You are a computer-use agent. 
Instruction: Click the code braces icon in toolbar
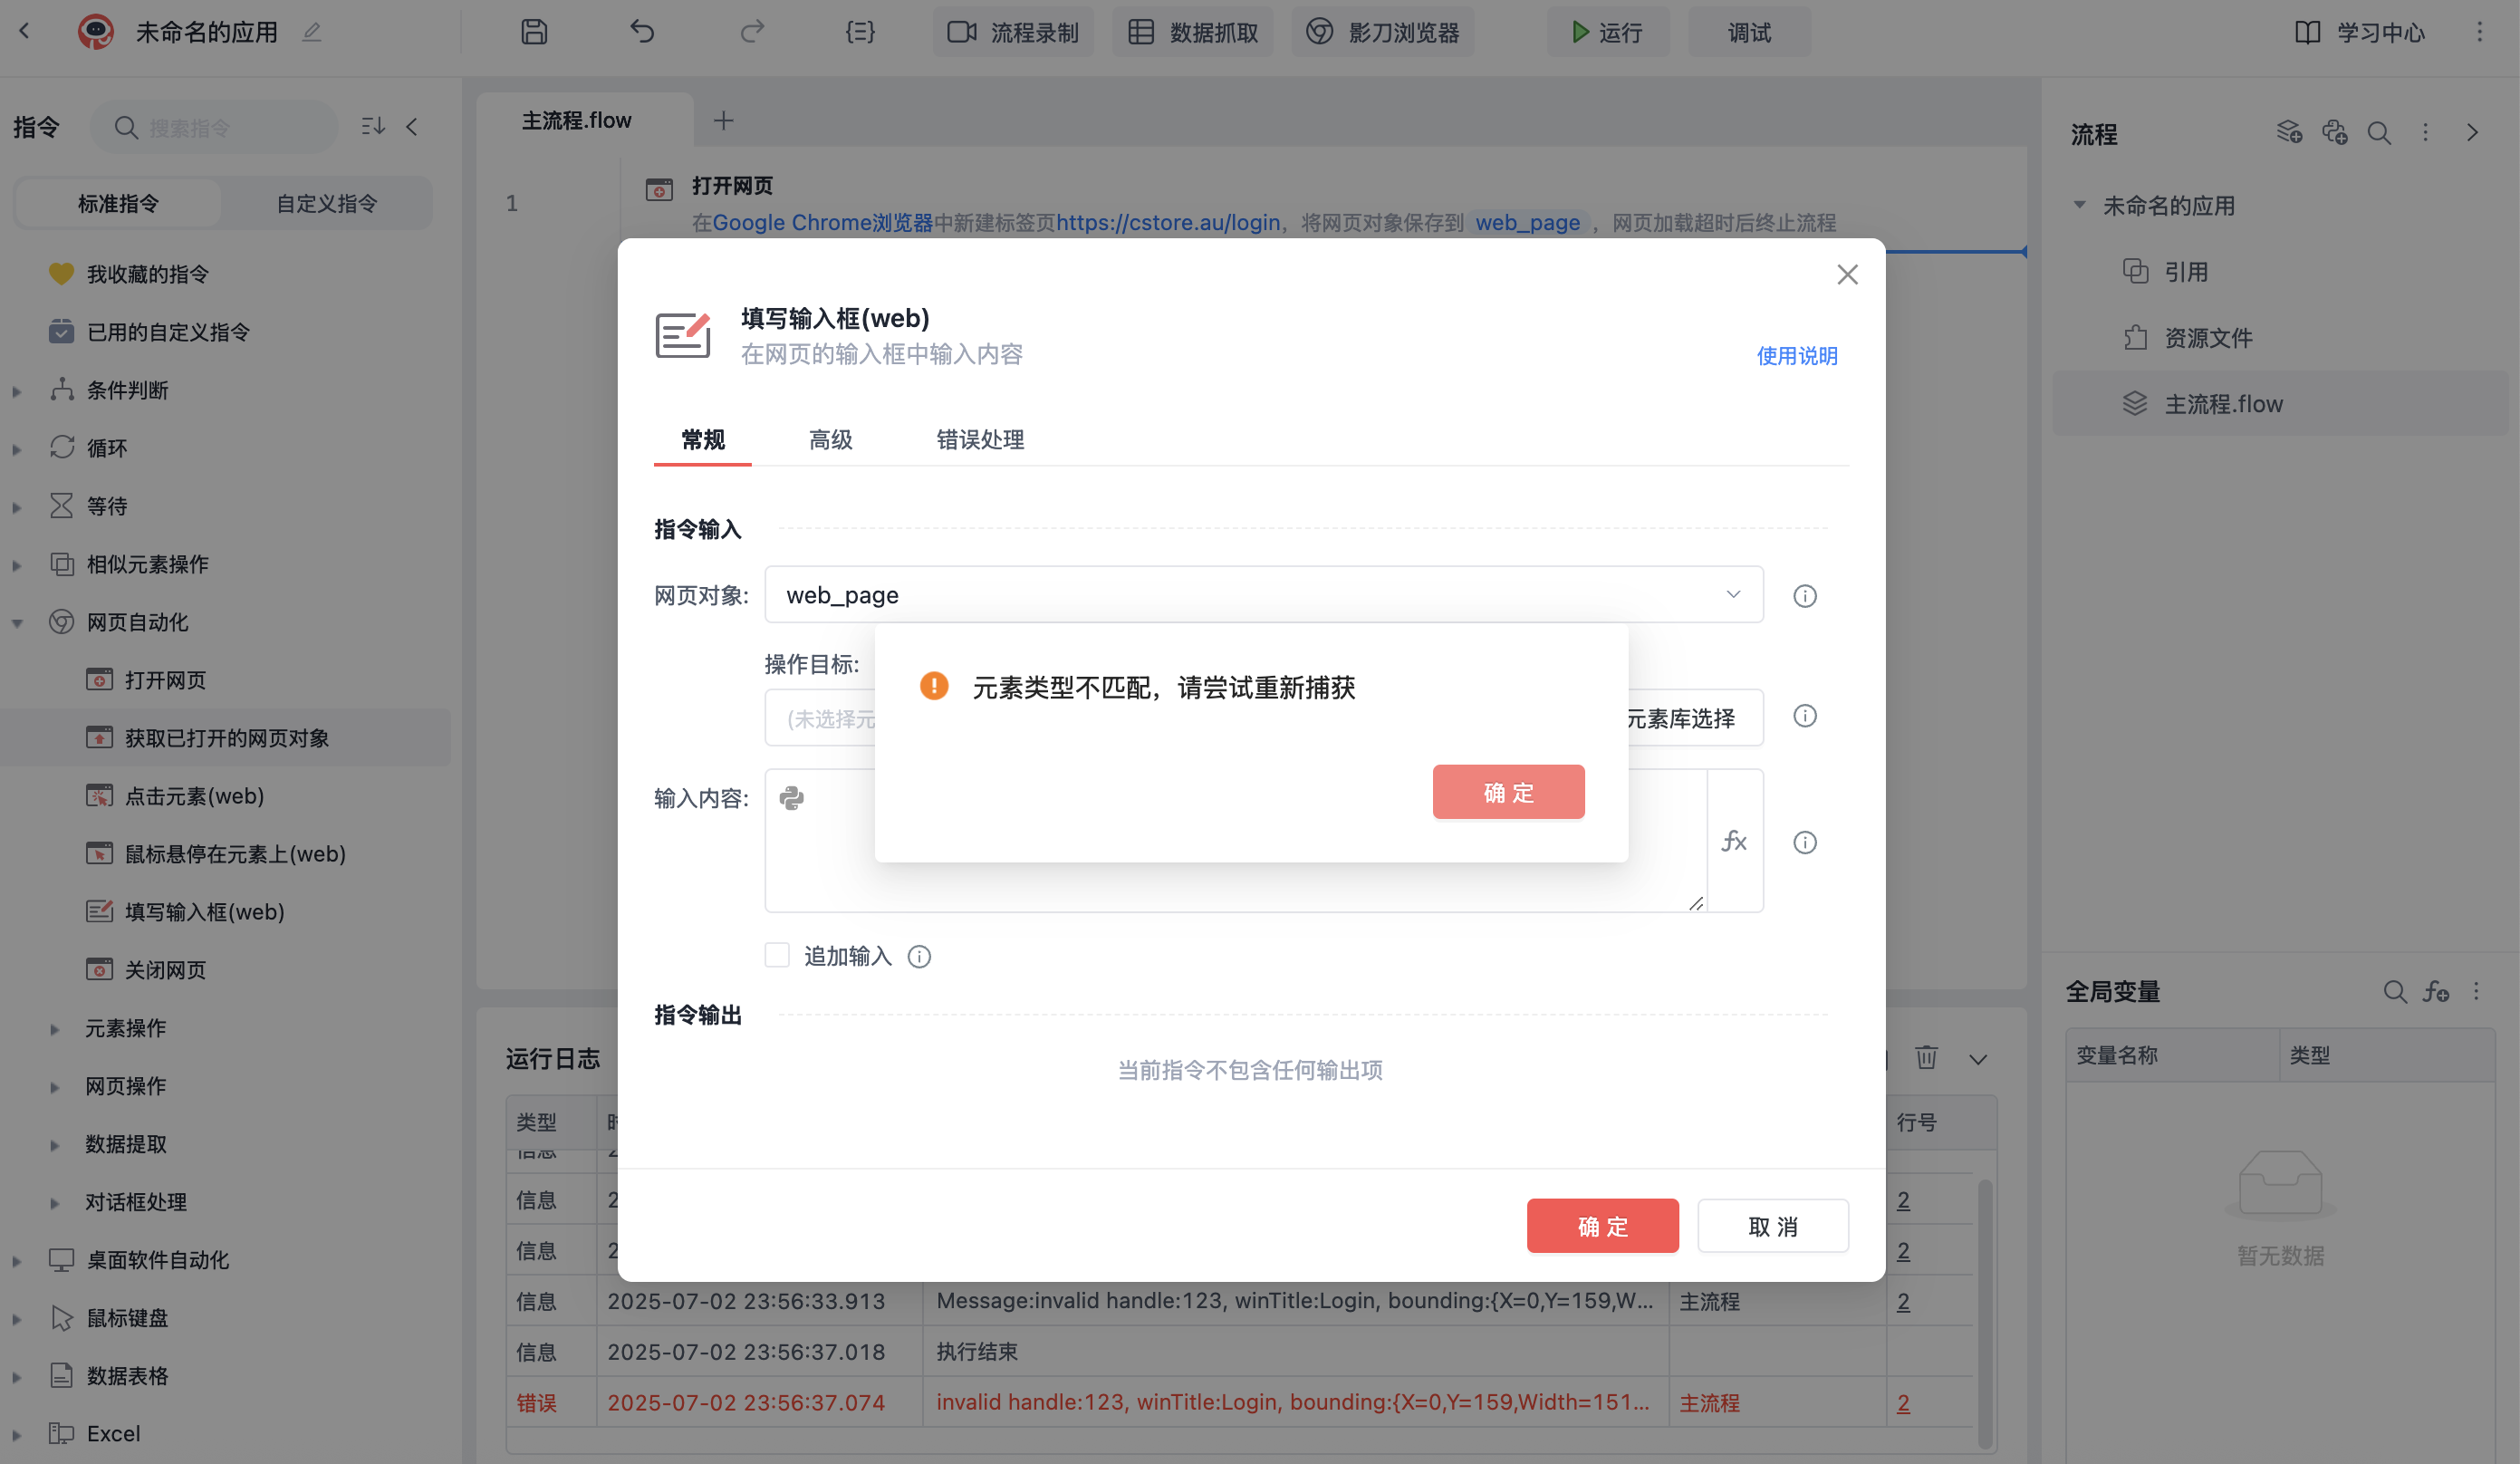tap(860, 32)
